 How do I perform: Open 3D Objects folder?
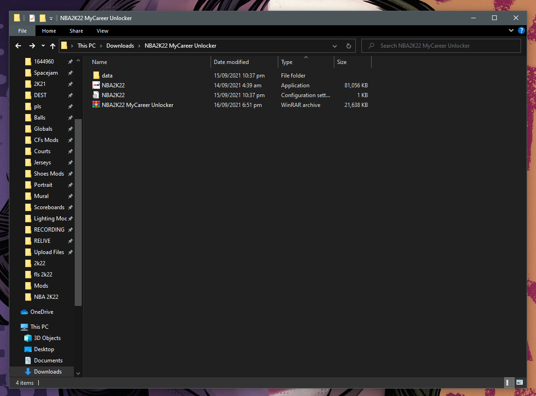click(x=47, y=338)
